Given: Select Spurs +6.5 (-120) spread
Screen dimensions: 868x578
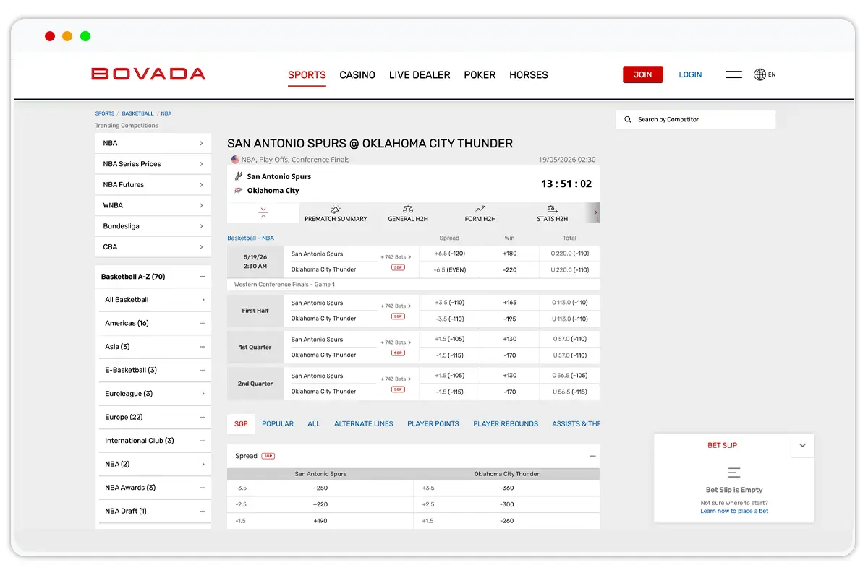Looking at the screenshot, I should tap(449, 254).
